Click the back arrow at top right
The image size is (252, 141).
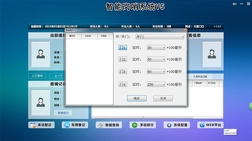pyautogui.click(x=234, y=4)
